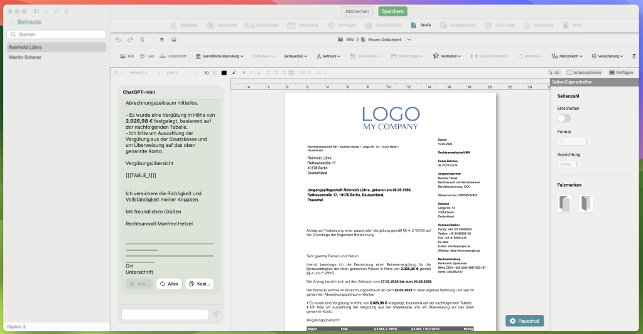Click the AI button in format bar
This screenshot has width=643, height=334.
554,73
